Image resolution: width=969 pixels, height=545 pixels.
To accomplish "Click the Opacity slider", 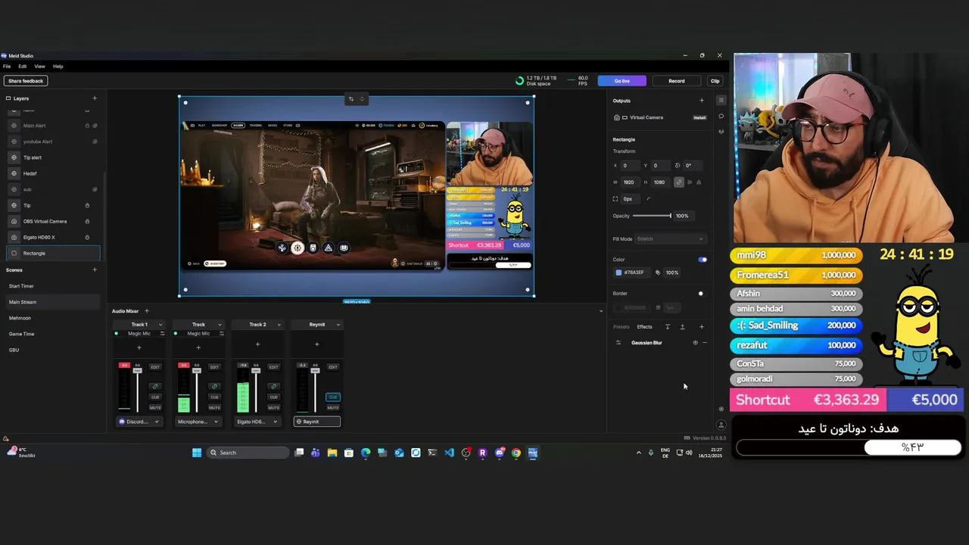I will click(x=652, y=216).
